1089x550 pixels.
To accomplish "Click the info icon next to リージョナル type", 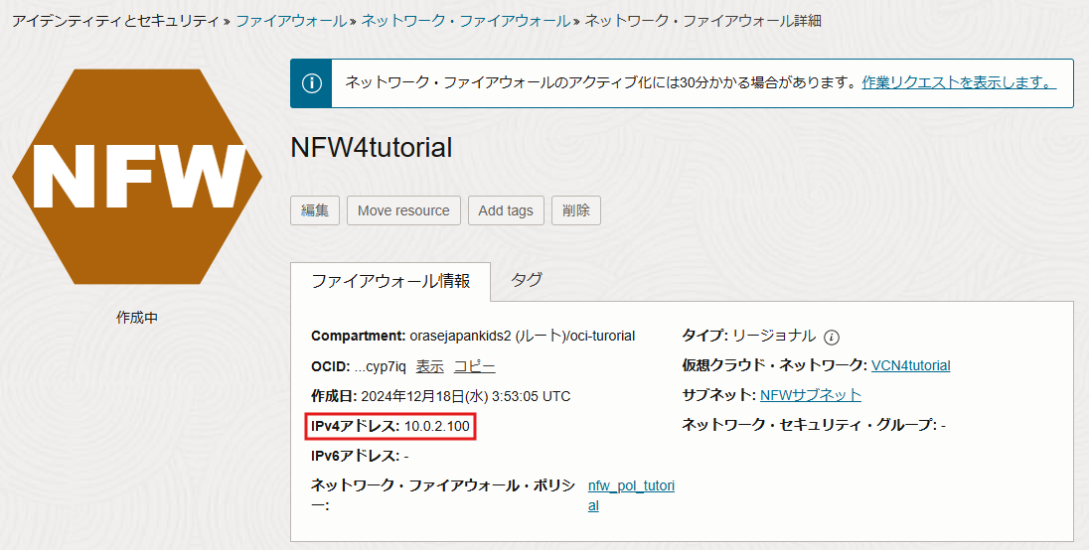I will click(x=833, y=337).
